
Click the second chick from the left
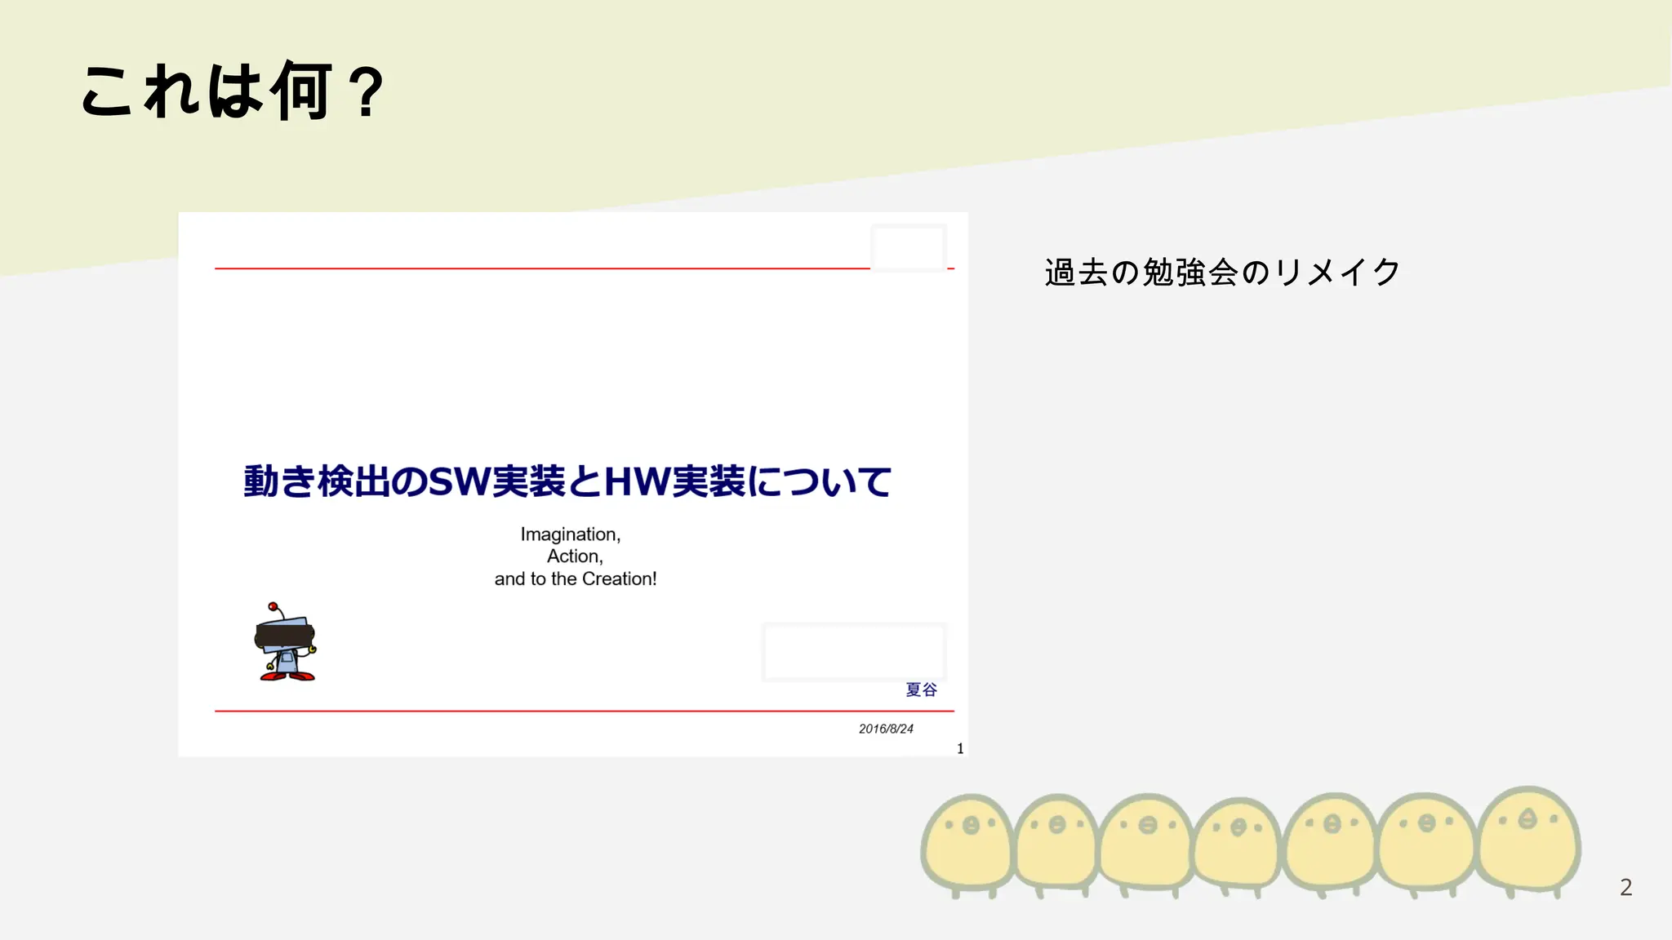pos(1056,842)
